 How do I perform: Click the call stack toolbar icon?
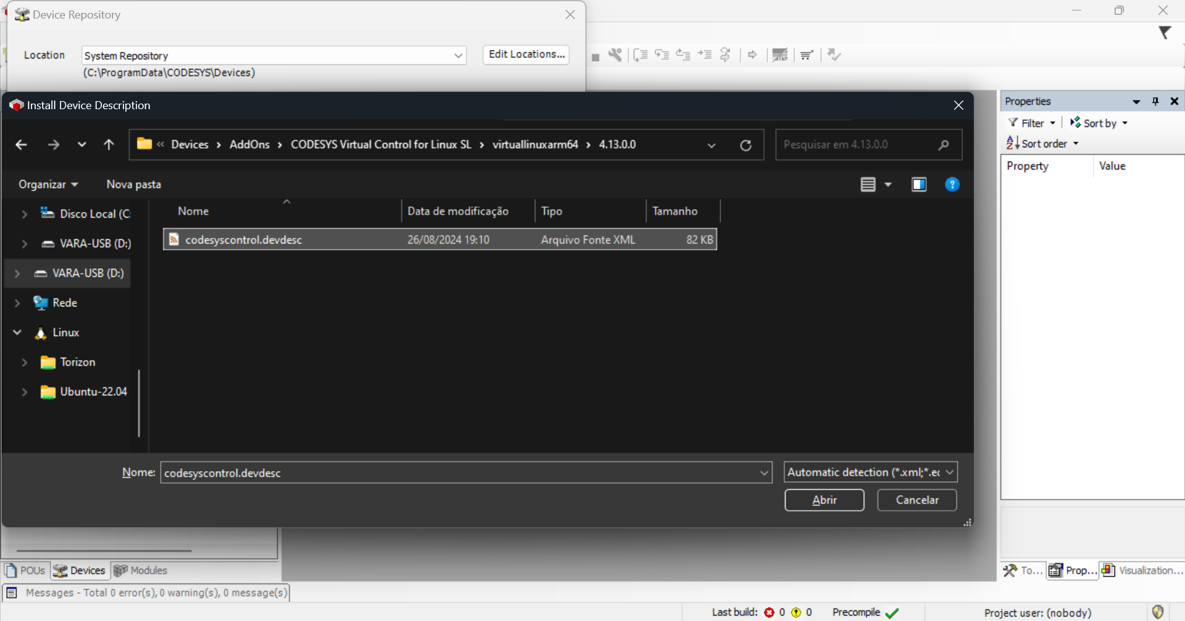click(806, 55)
